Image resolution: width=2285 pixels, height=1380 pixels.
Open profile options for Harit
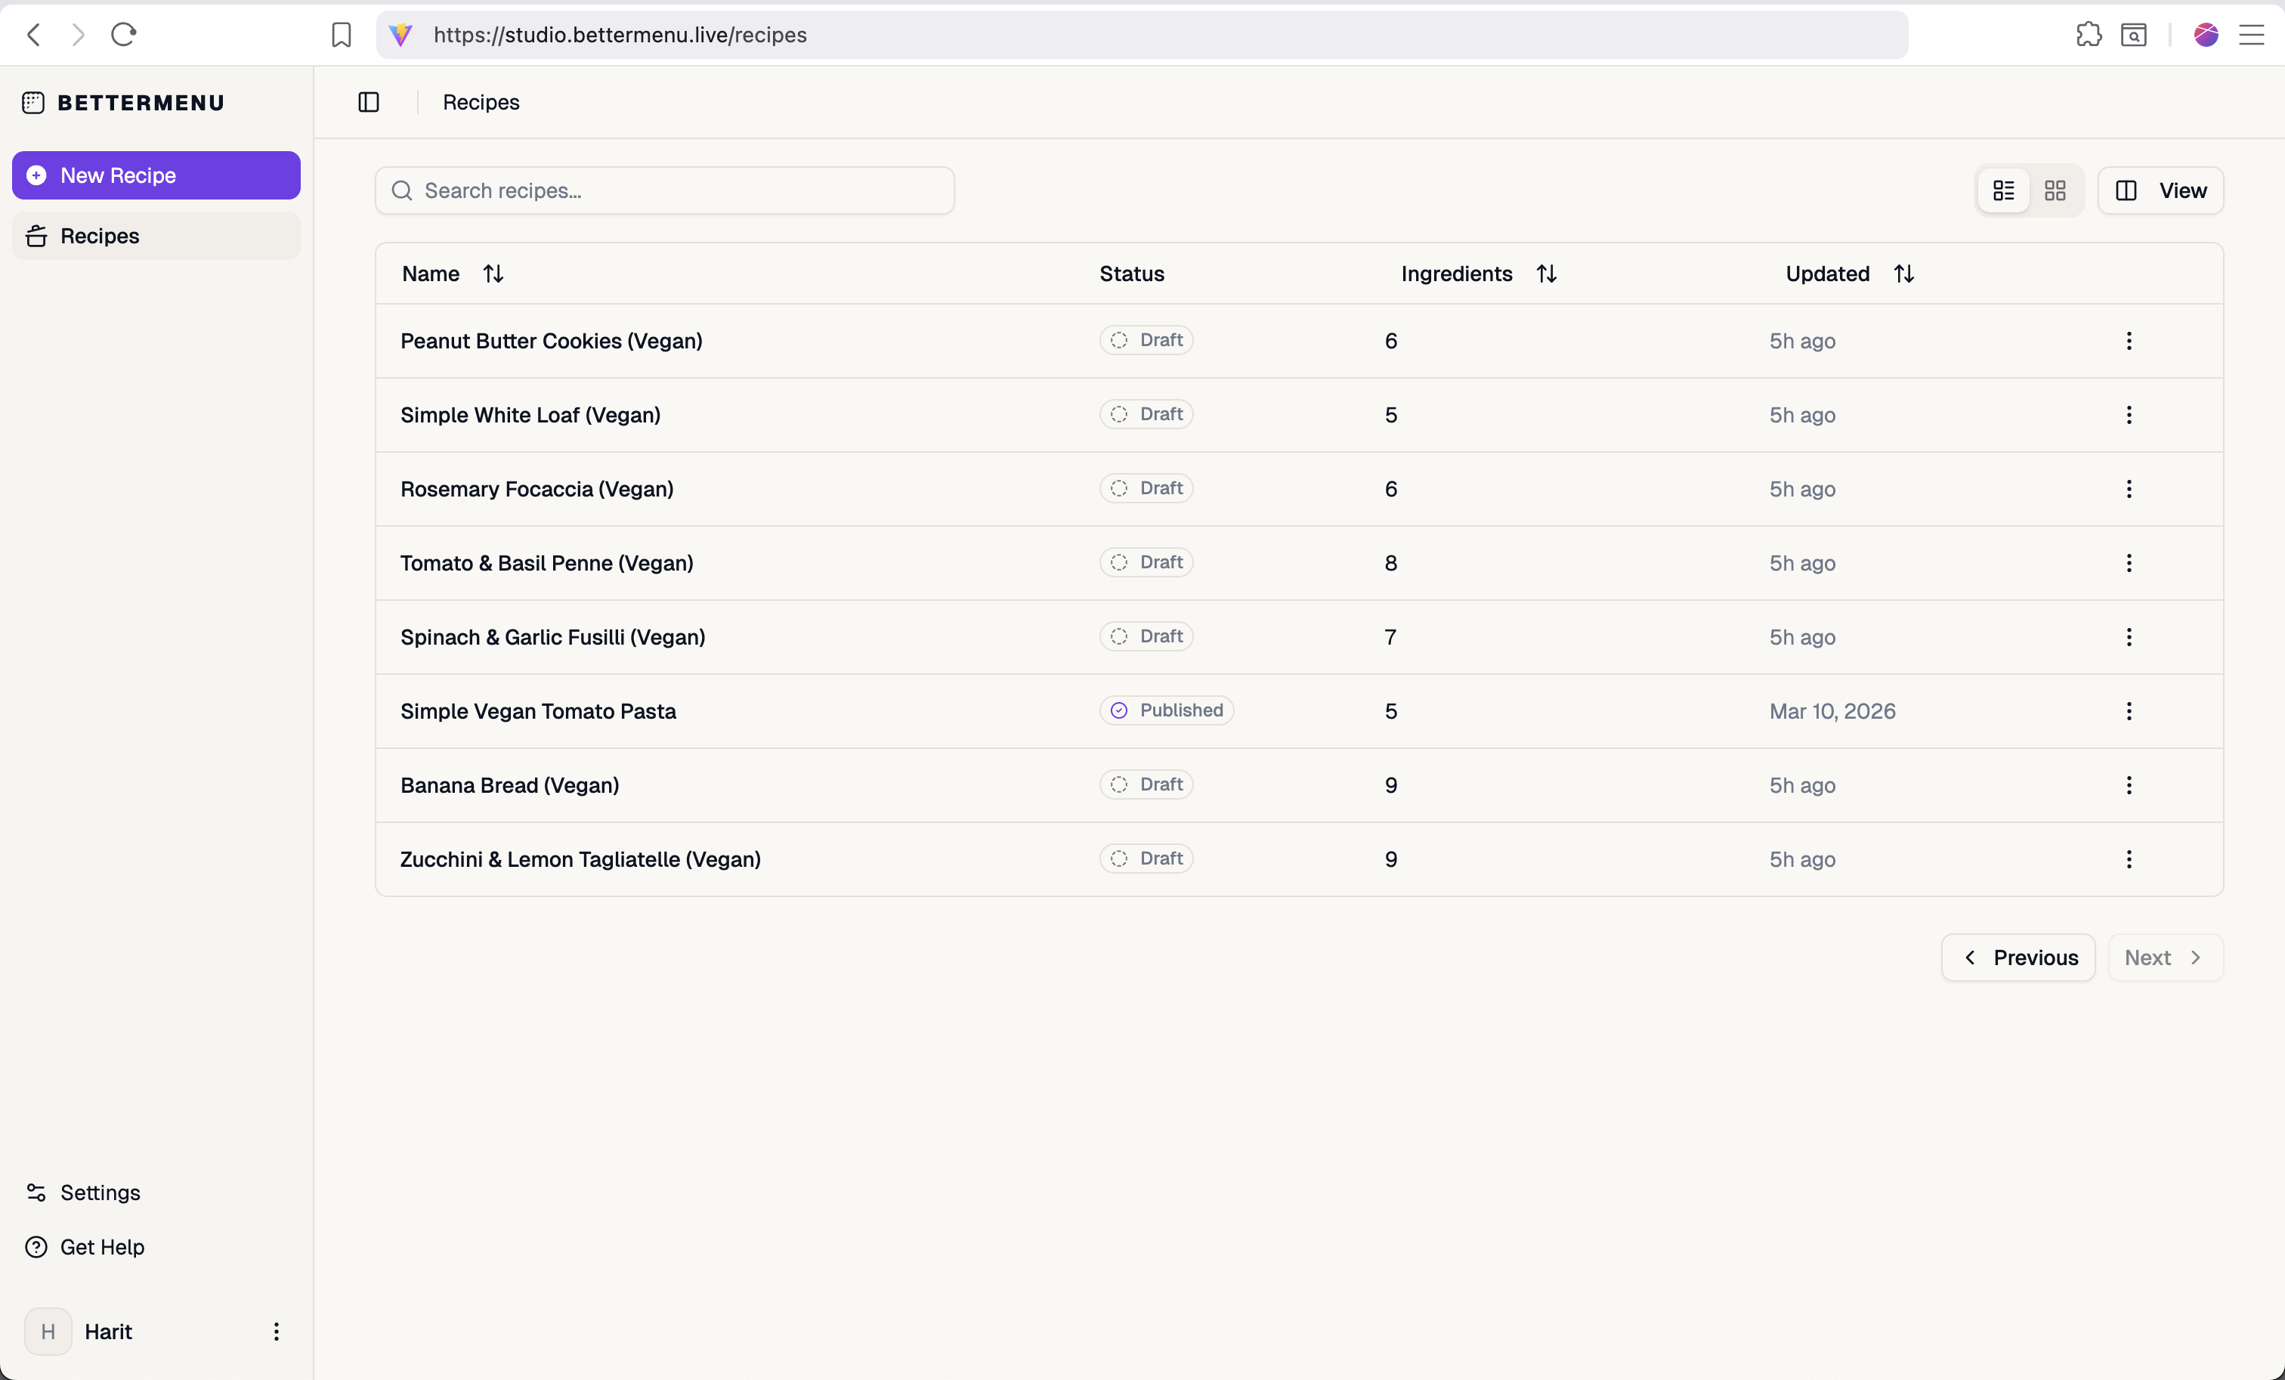coord(275,1331)
